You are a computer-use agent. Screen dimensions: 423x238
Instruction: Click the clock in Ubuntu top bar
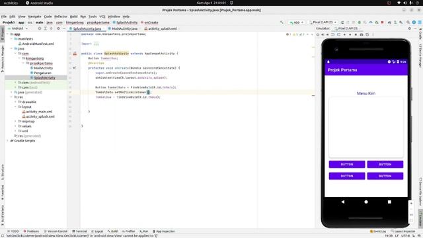(x=211, y=3)
